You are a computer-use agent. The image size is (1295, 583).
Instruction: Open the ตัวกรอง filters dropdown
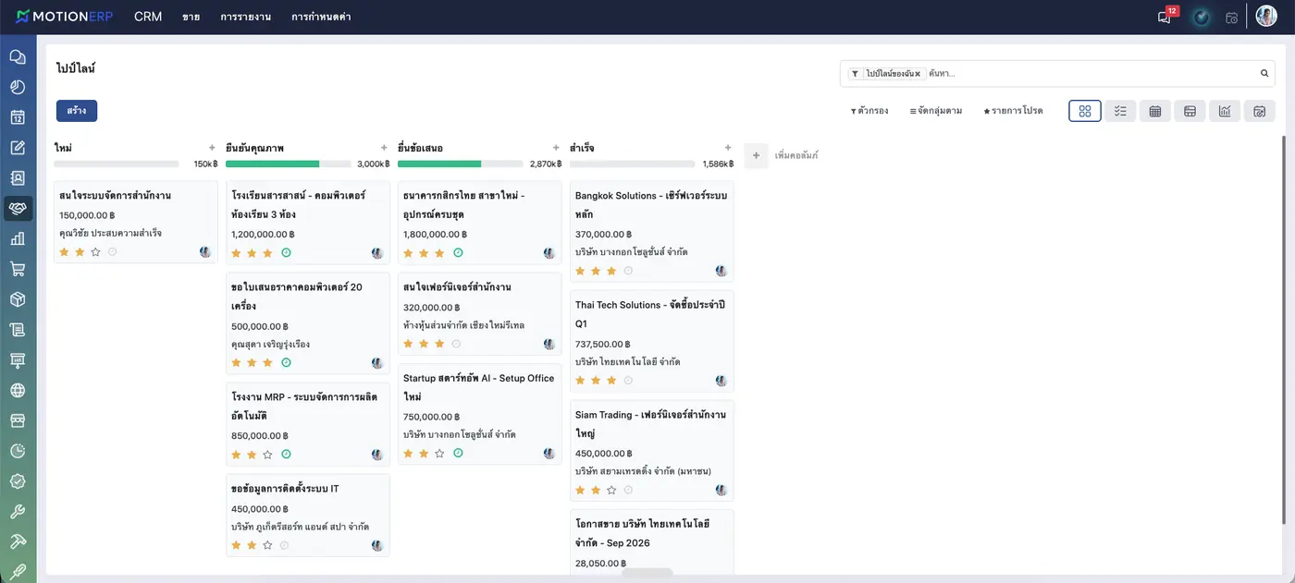tap(869, 111)
